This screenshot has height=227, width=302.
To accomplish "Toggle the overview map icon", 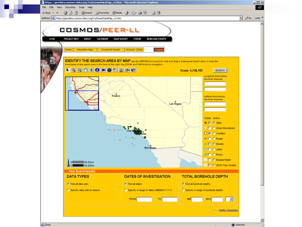I will tap(115, 70).
